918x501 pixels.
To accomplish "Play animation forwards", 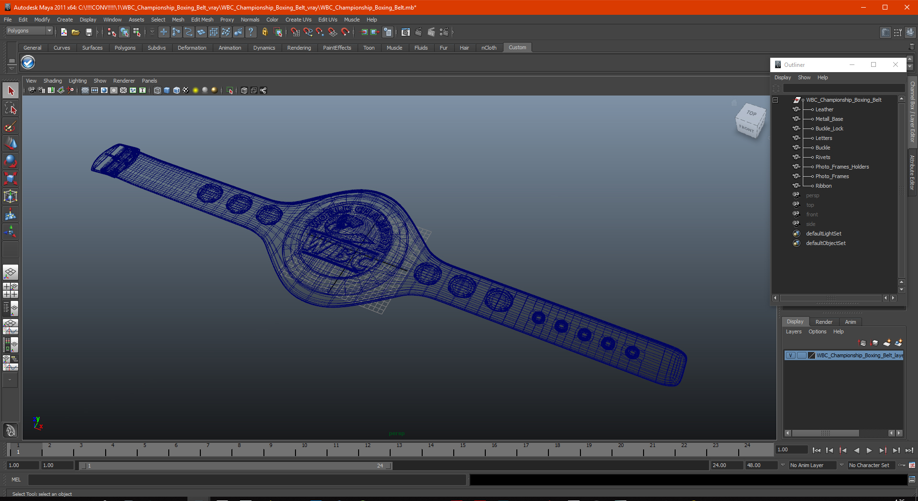I will point(869,450).
